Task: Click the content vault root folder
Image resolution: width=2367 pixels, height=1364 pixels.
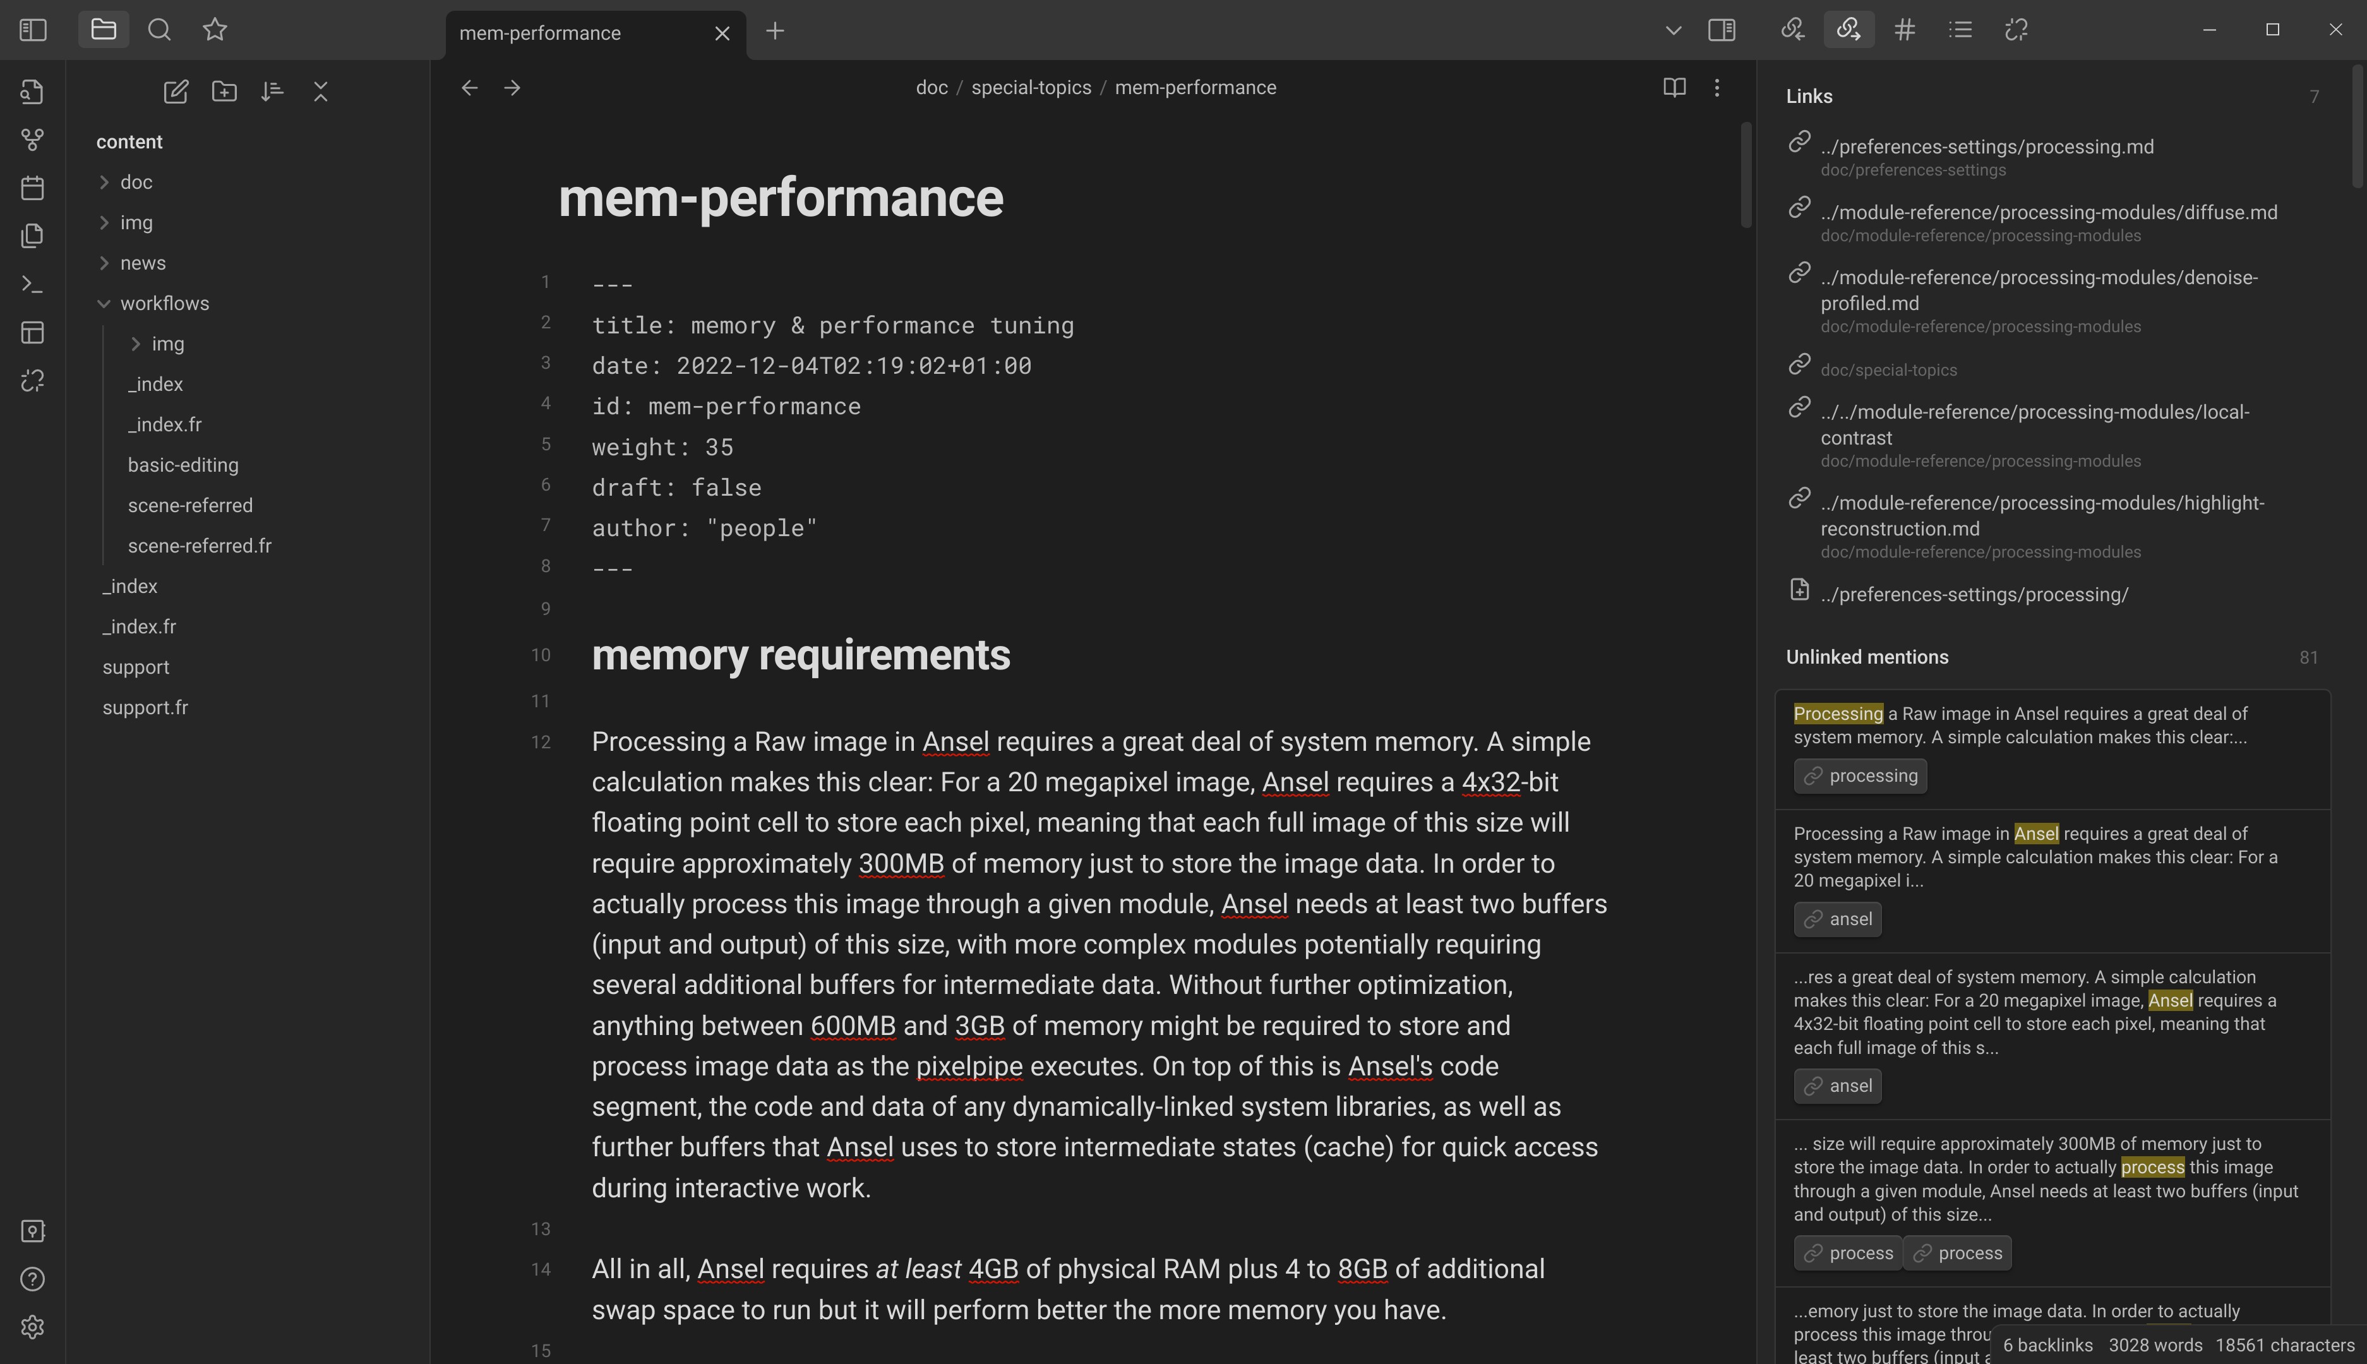Action: [x=129, y=142]
